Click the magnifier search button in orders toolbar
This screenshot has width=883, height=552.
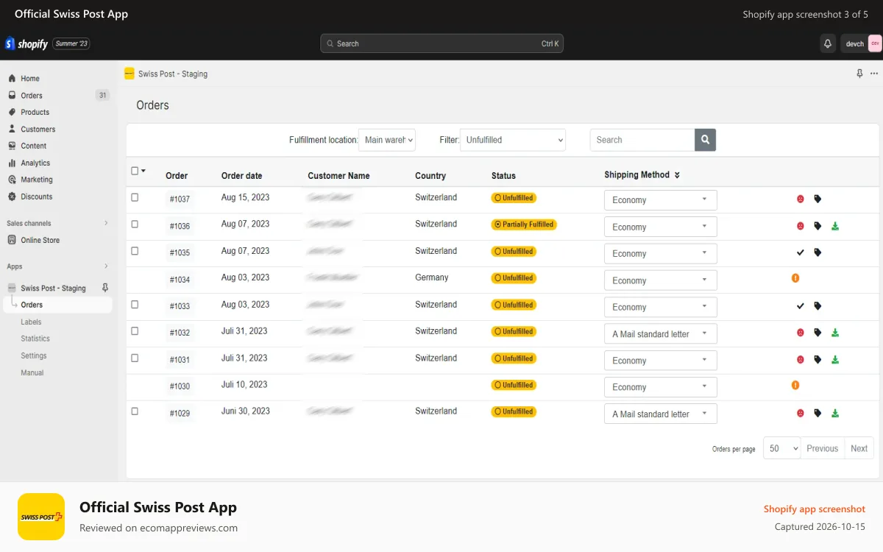click(705, 140)
